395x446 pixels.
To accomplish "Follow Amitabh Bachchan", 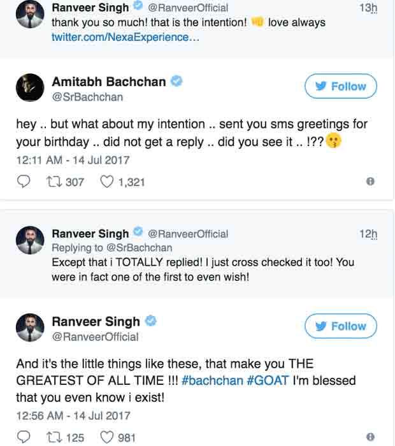I will [x=341, y=87].
